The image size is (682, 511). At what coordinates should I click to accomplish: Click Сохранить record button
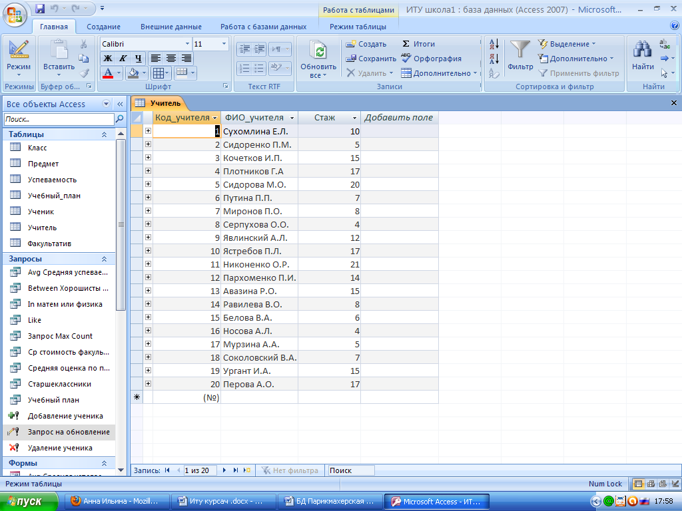click(371, 59)
